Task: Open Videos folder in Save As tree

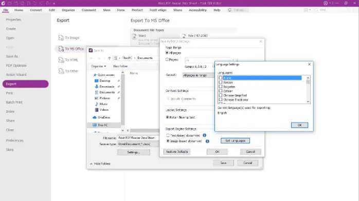Action: coord(101,110)
